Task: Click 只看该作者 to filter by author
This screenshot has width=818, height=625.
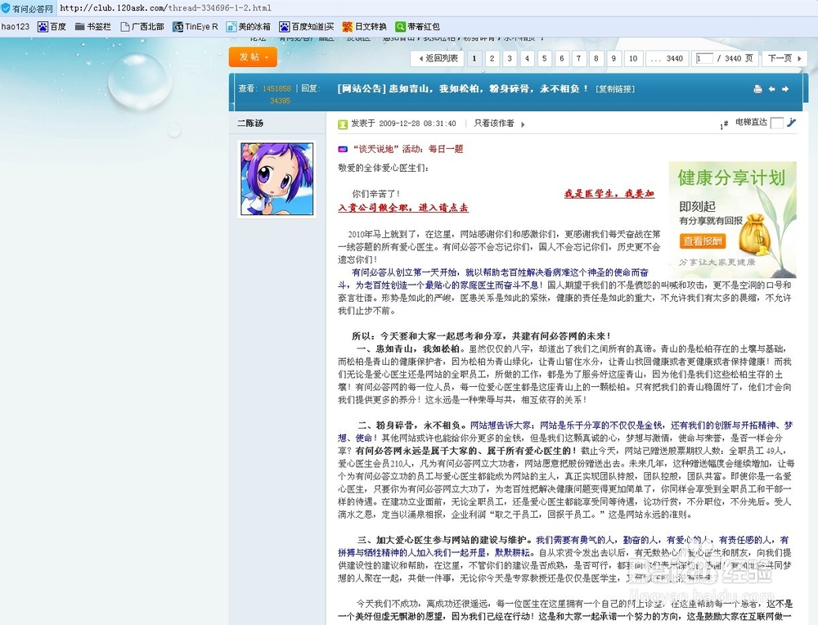Action: click(x=494, y=124)
